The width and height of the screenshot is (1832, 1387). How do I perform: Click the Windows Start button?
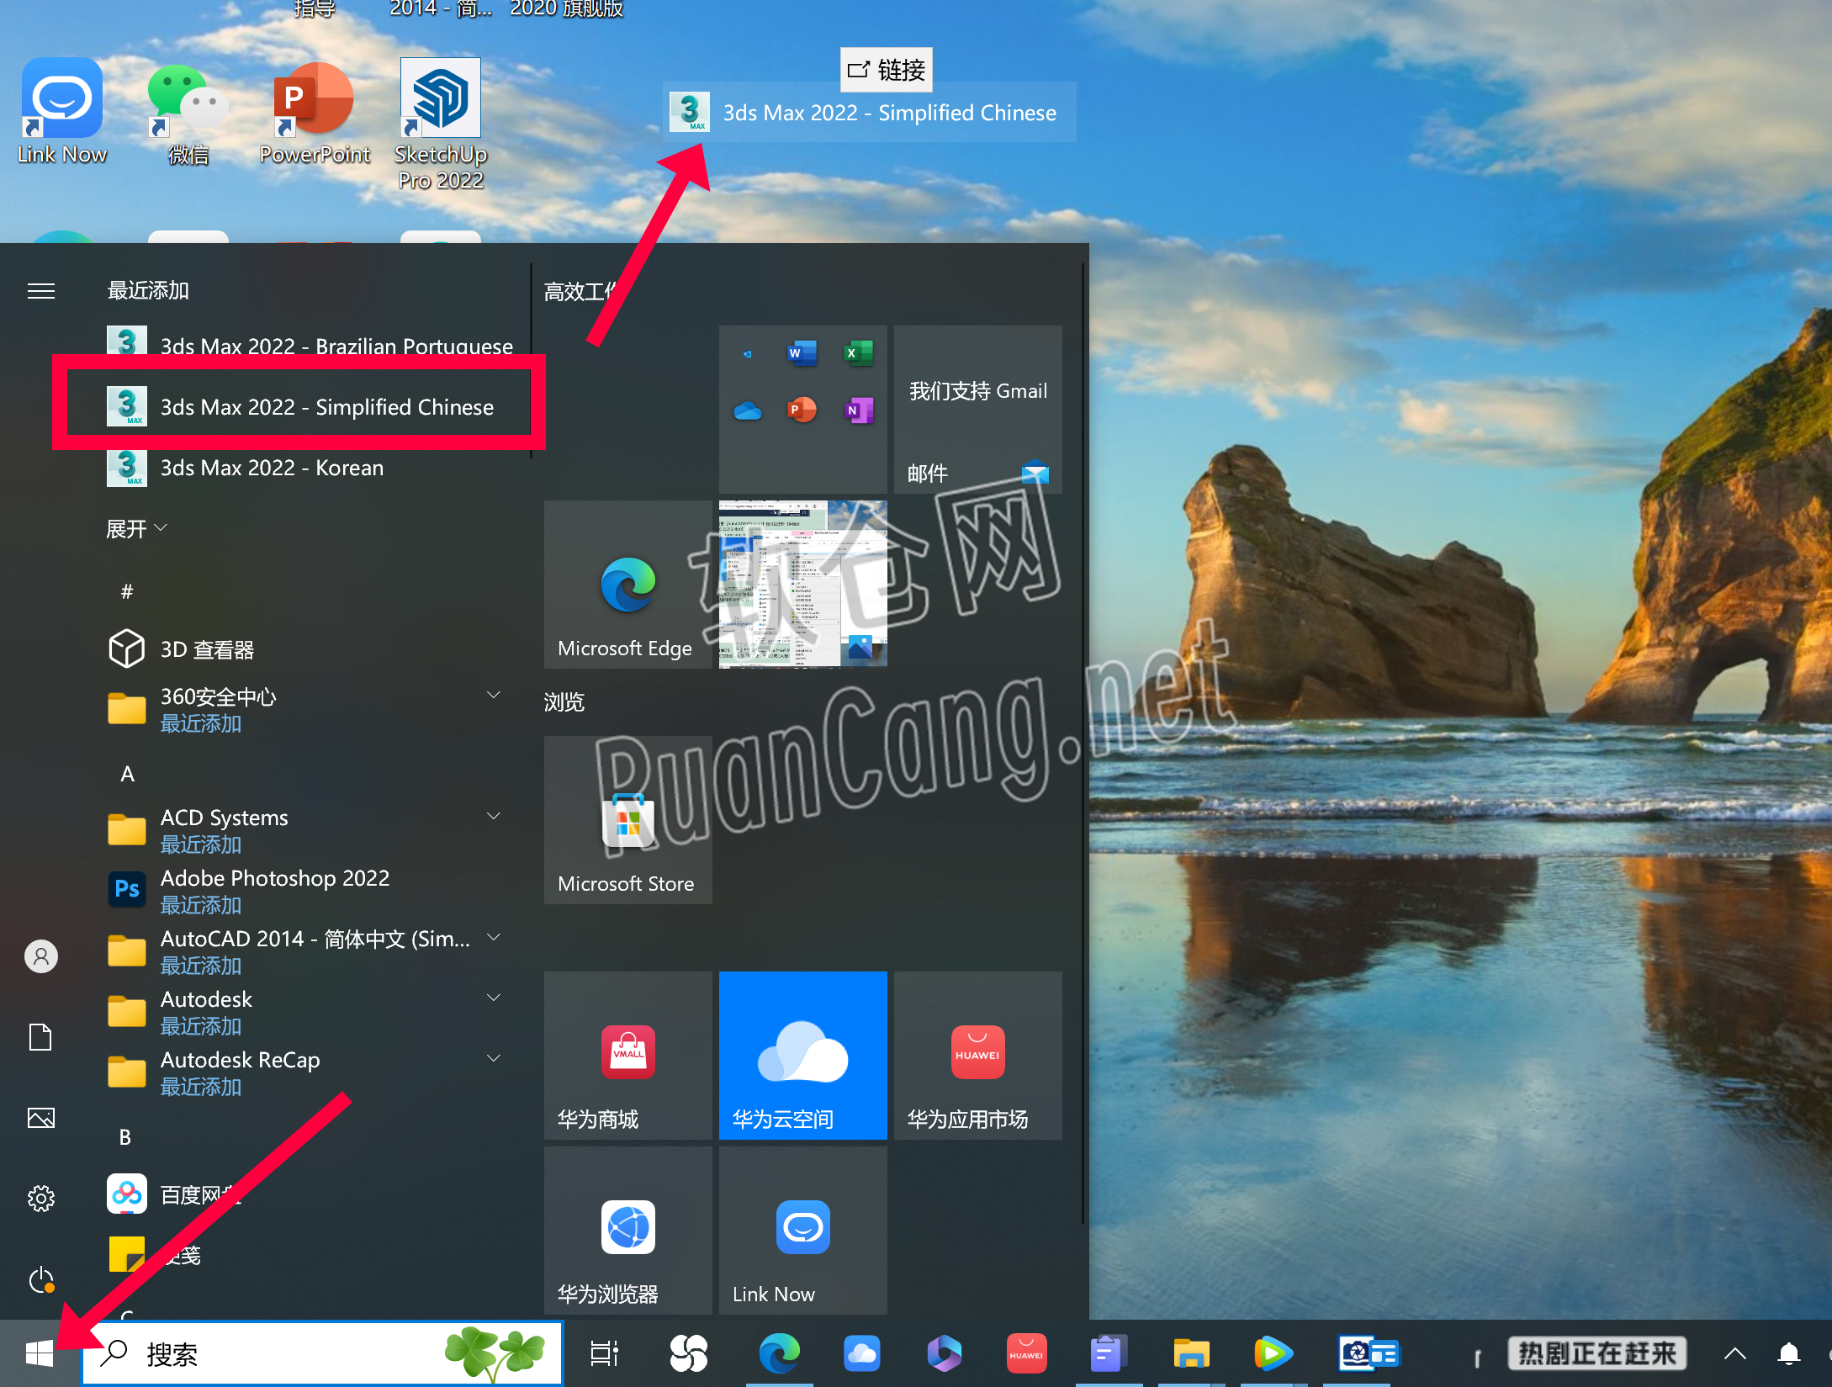pos(39,1353)
